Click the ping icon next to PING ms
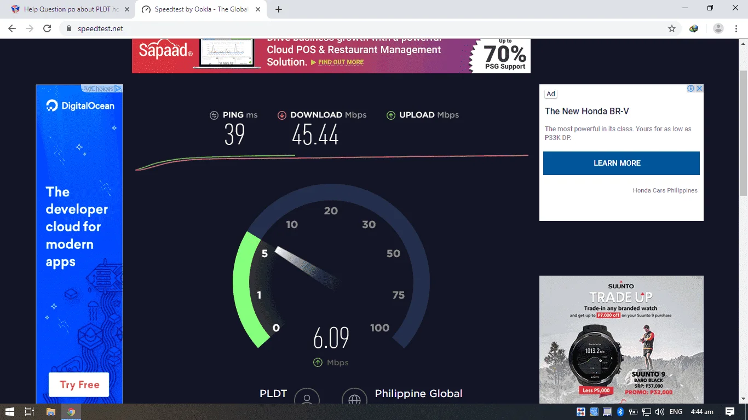Viewport: 748px width, 420px height. [x=214, y=115]
